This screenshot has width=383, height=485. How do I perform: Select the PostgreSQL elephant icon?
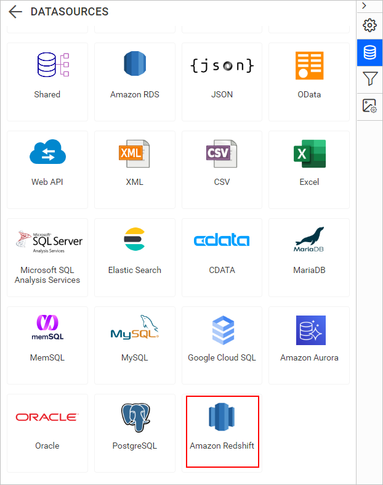pyautogui.click(x=135, y=417)
